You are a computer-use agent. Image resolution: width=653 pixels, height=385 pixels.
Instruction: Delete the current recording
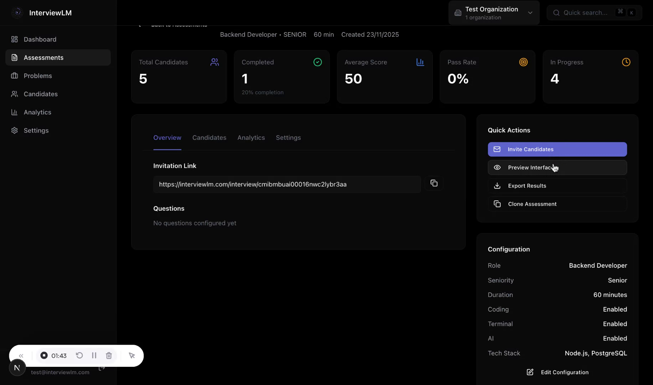(109, 355)
